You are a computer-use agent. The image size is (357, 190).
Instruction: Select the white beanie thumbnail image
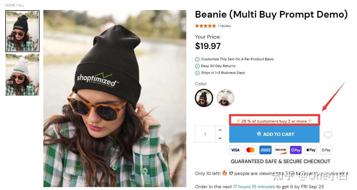point(22,75)
